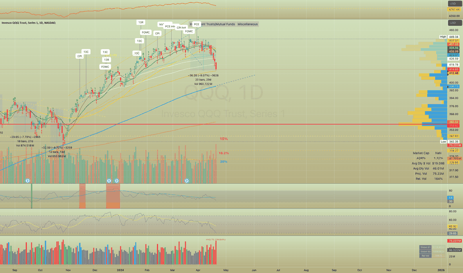Click the -32.59 (-8.72%) measurement label
The height and width of the screenshot is (273, 463).
coord(57,147)
